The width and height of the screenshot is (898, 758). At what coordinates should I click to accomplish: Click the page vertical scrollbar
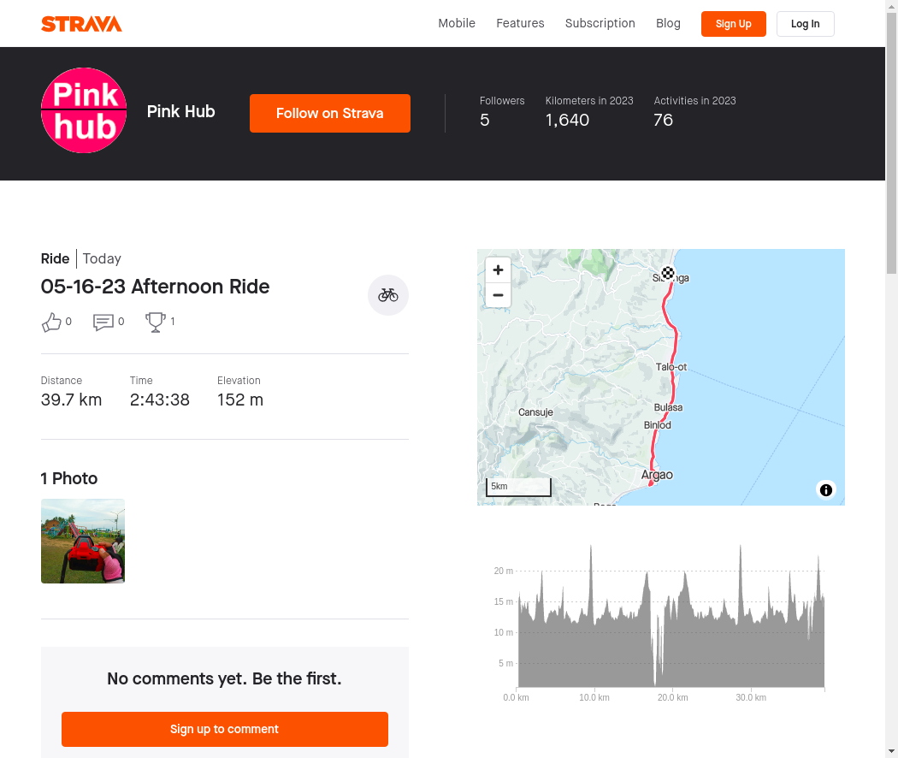click(891, 145)
